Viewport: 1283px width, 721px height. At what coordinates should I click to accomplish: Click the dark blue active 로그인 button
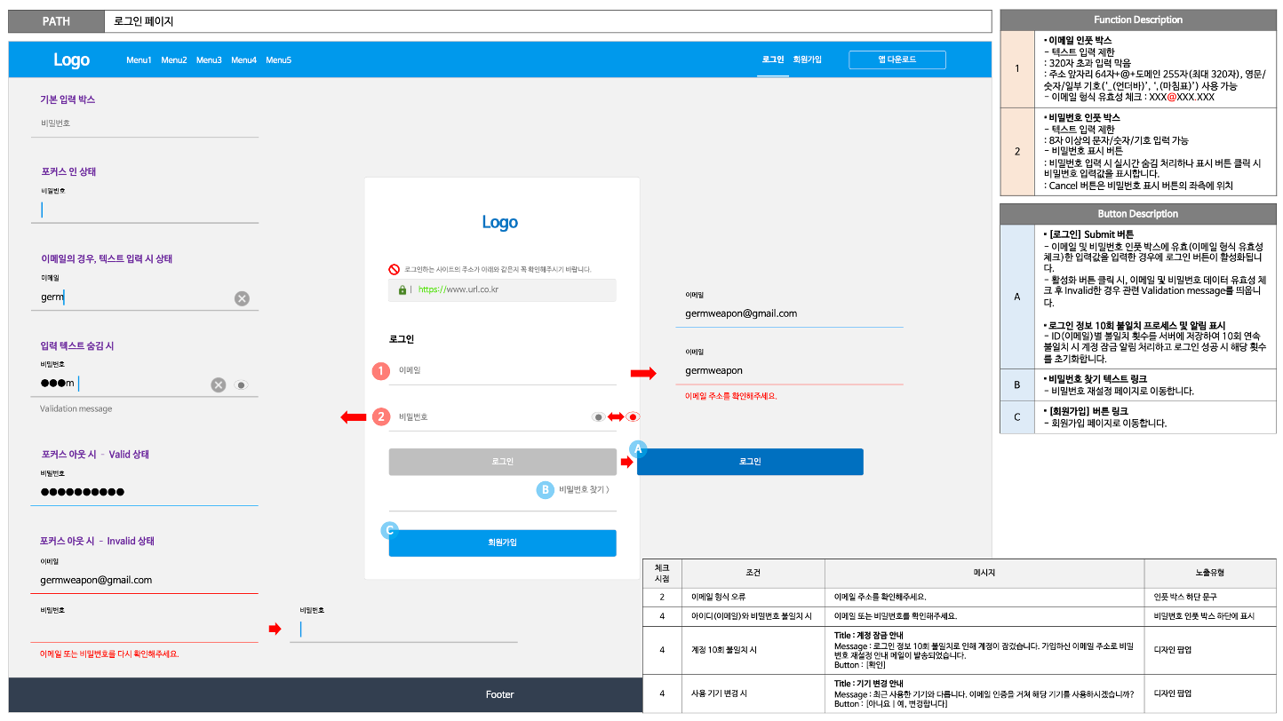coord(750,462)
